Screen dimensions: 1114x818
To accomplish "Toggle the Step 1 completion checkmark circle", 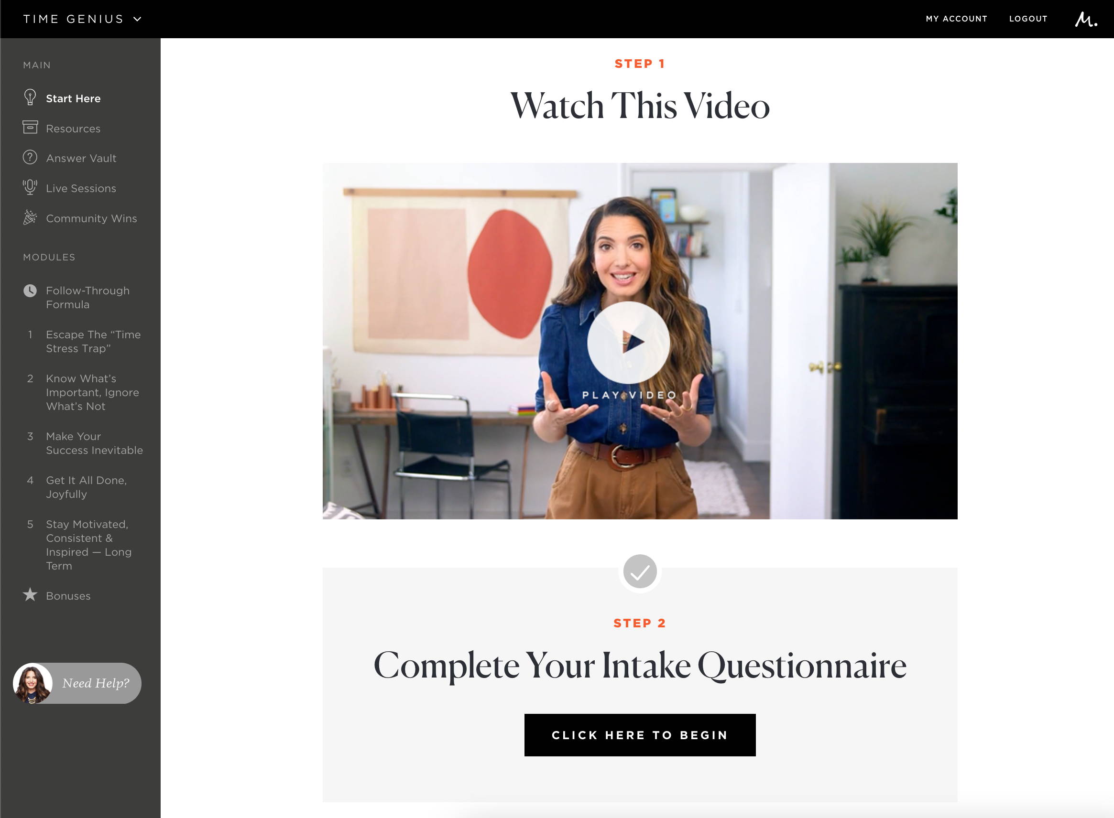I will (x=639, y=571).
